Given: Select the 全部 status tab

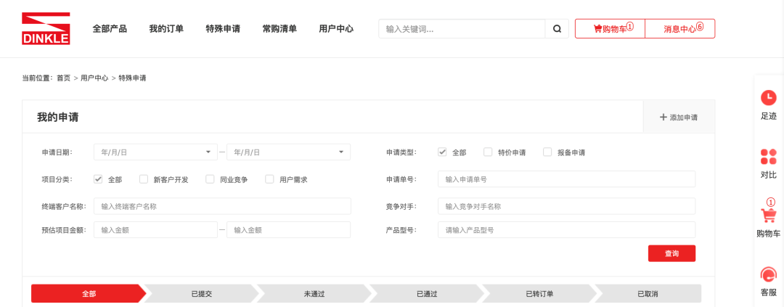Looking at the screenshot, I should [89, 293].
